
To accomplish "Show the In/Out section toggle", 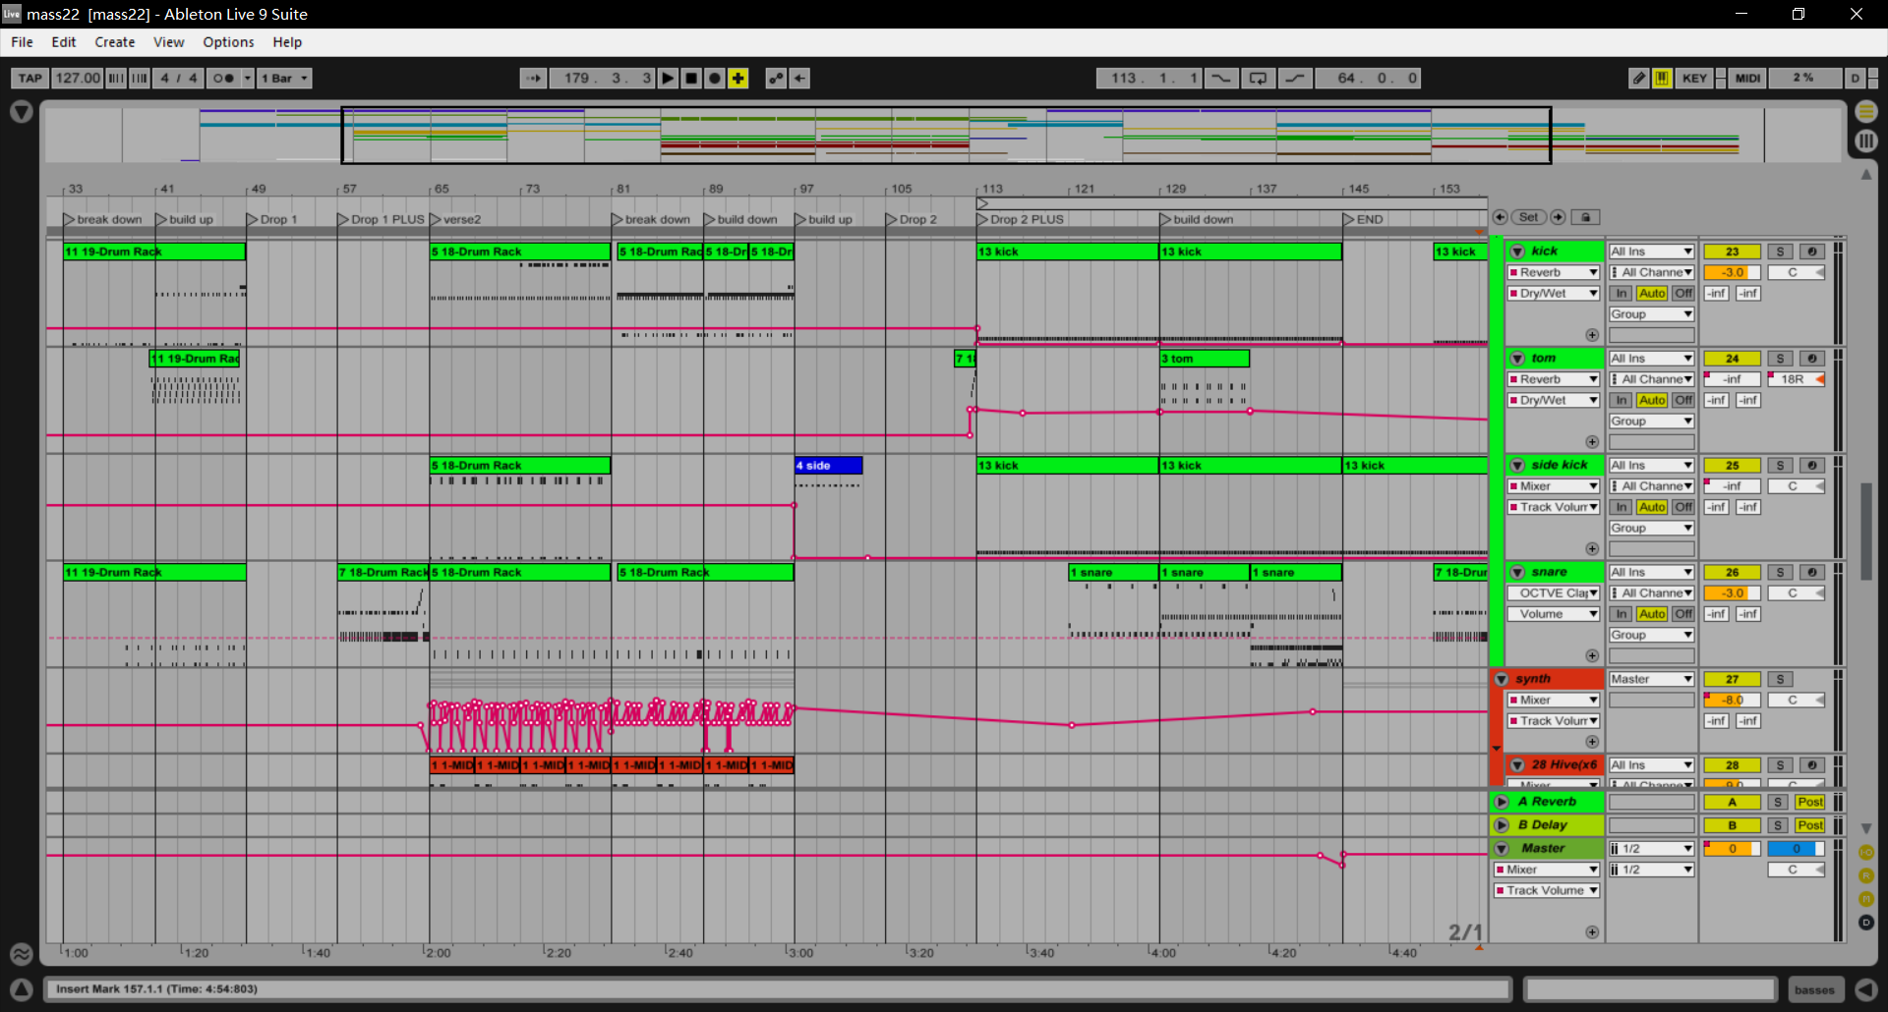I will click(1866, 852).
